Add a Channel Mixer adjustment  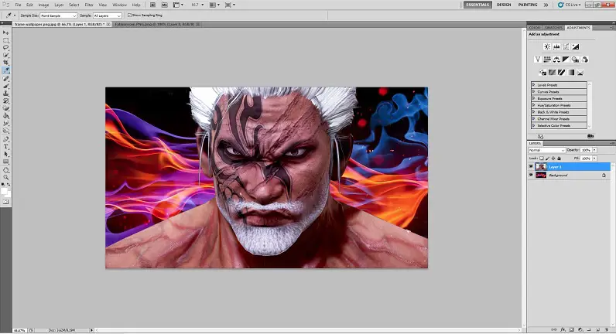pyautogui.click(x=584, y=60)
